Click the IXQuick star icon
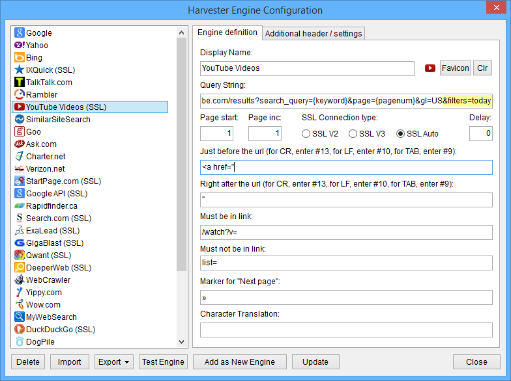Image resolution: width=511 pixels, height=381 pixels. pyautogui.click(x=20, y=70)
